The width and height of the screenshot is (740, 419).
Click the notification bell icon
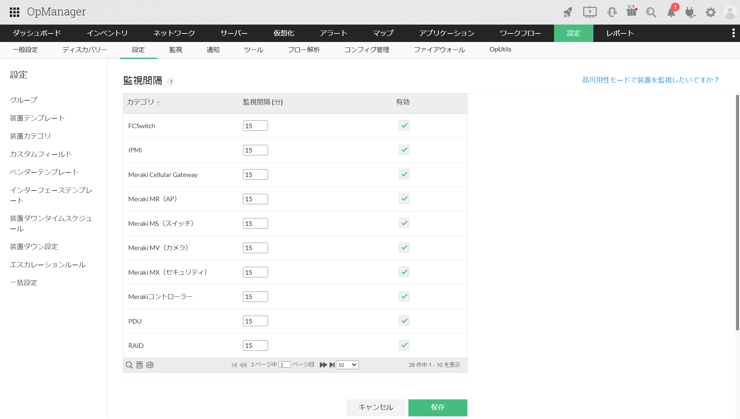pyautogui.click(x=671, y=12)
